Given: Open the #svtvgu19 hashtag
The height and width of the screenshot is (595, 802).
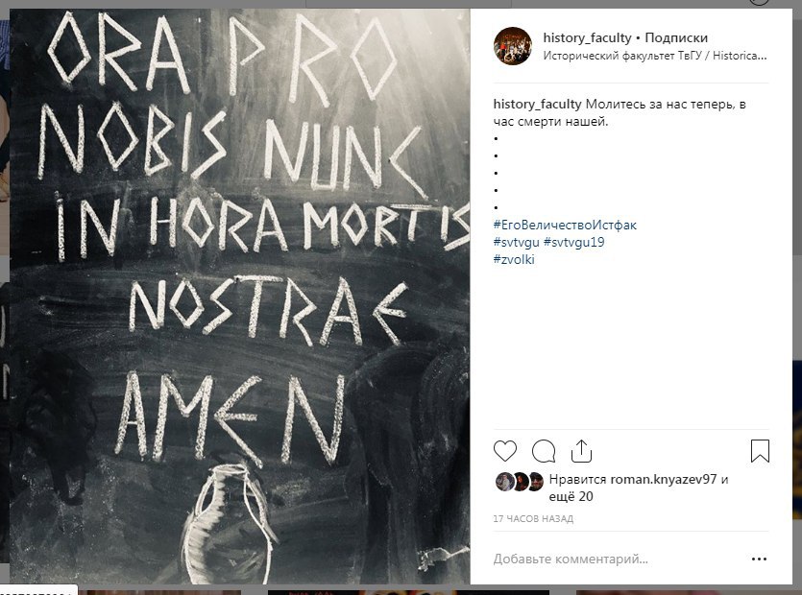Looking at the screenshot, I should [x=573, y=242].
